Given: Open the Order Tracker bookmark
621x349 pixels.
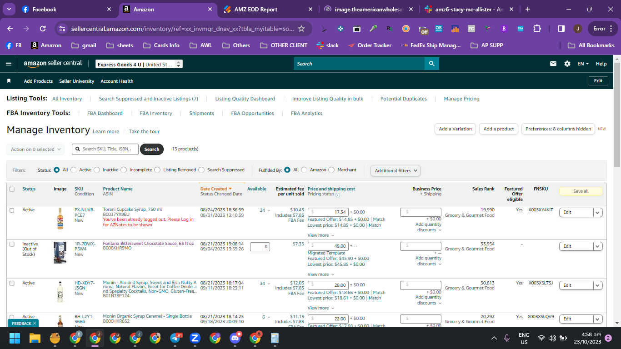Looking at the screenshot, I should click(x=369, y=45).
